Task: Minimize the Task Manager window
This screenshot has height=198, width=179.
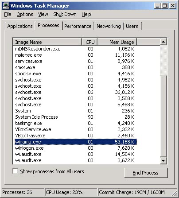Action: tap(157, 6)
